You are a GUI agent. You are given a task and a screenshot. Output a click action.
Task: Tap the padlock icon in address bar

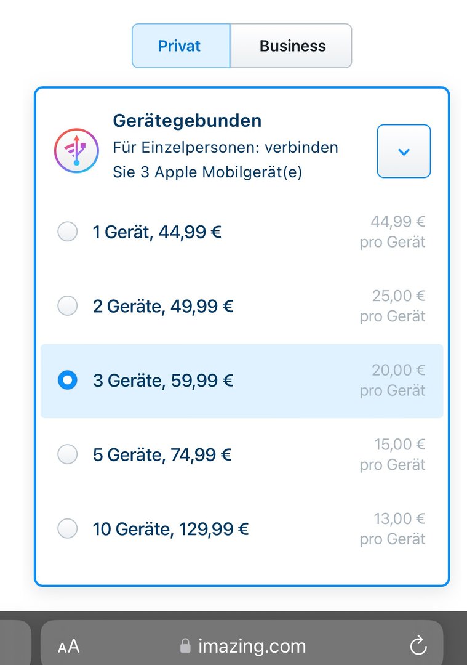[x=185, y=646]
